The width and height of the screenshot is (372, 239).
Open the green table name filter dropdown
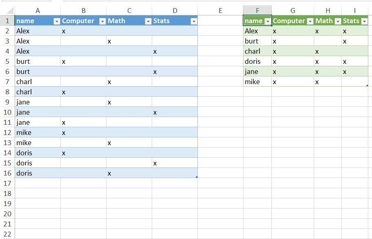pos(268,22)
